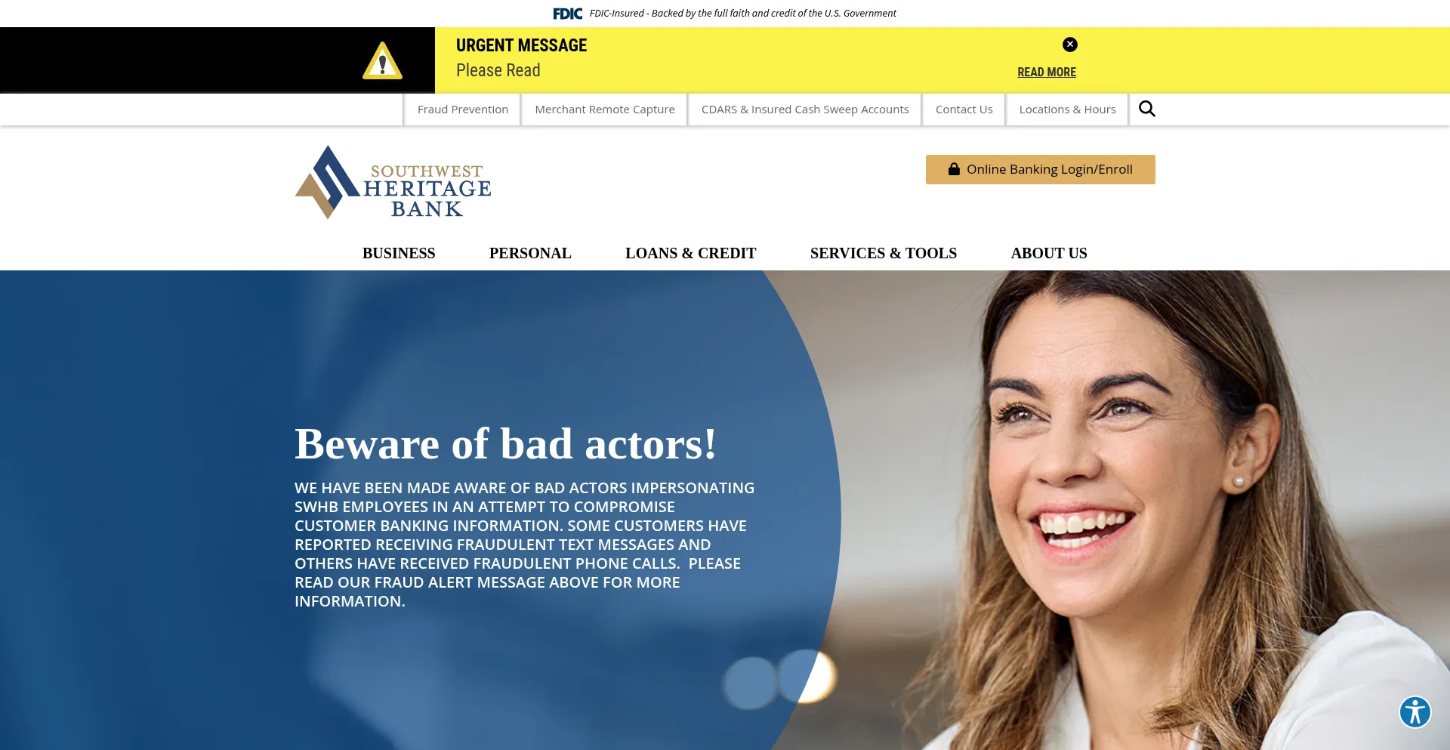Open Online Banking Login/Enroll
The height and width of the screenshot is (750, 1450).
click(1040, 169)
